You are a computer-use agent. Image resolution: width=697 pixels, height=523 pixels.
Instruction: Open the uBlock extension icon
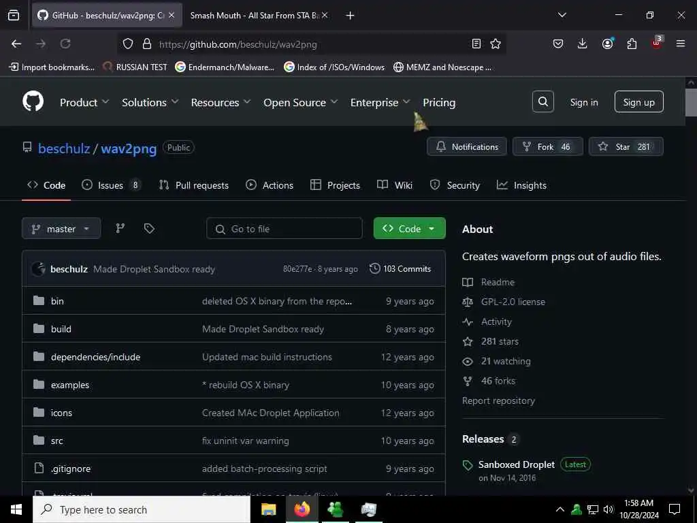tap(657, 43)
